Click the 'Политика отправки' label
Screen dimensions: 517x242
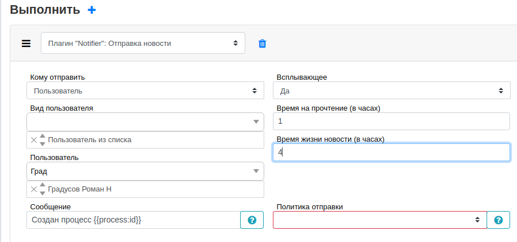point(310,207)
